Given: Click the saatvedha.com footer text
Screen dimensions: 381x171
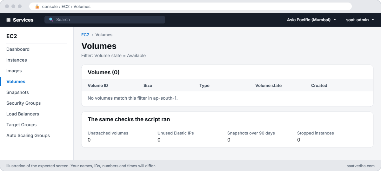Looking at the screenshot, I should (361, 166).
